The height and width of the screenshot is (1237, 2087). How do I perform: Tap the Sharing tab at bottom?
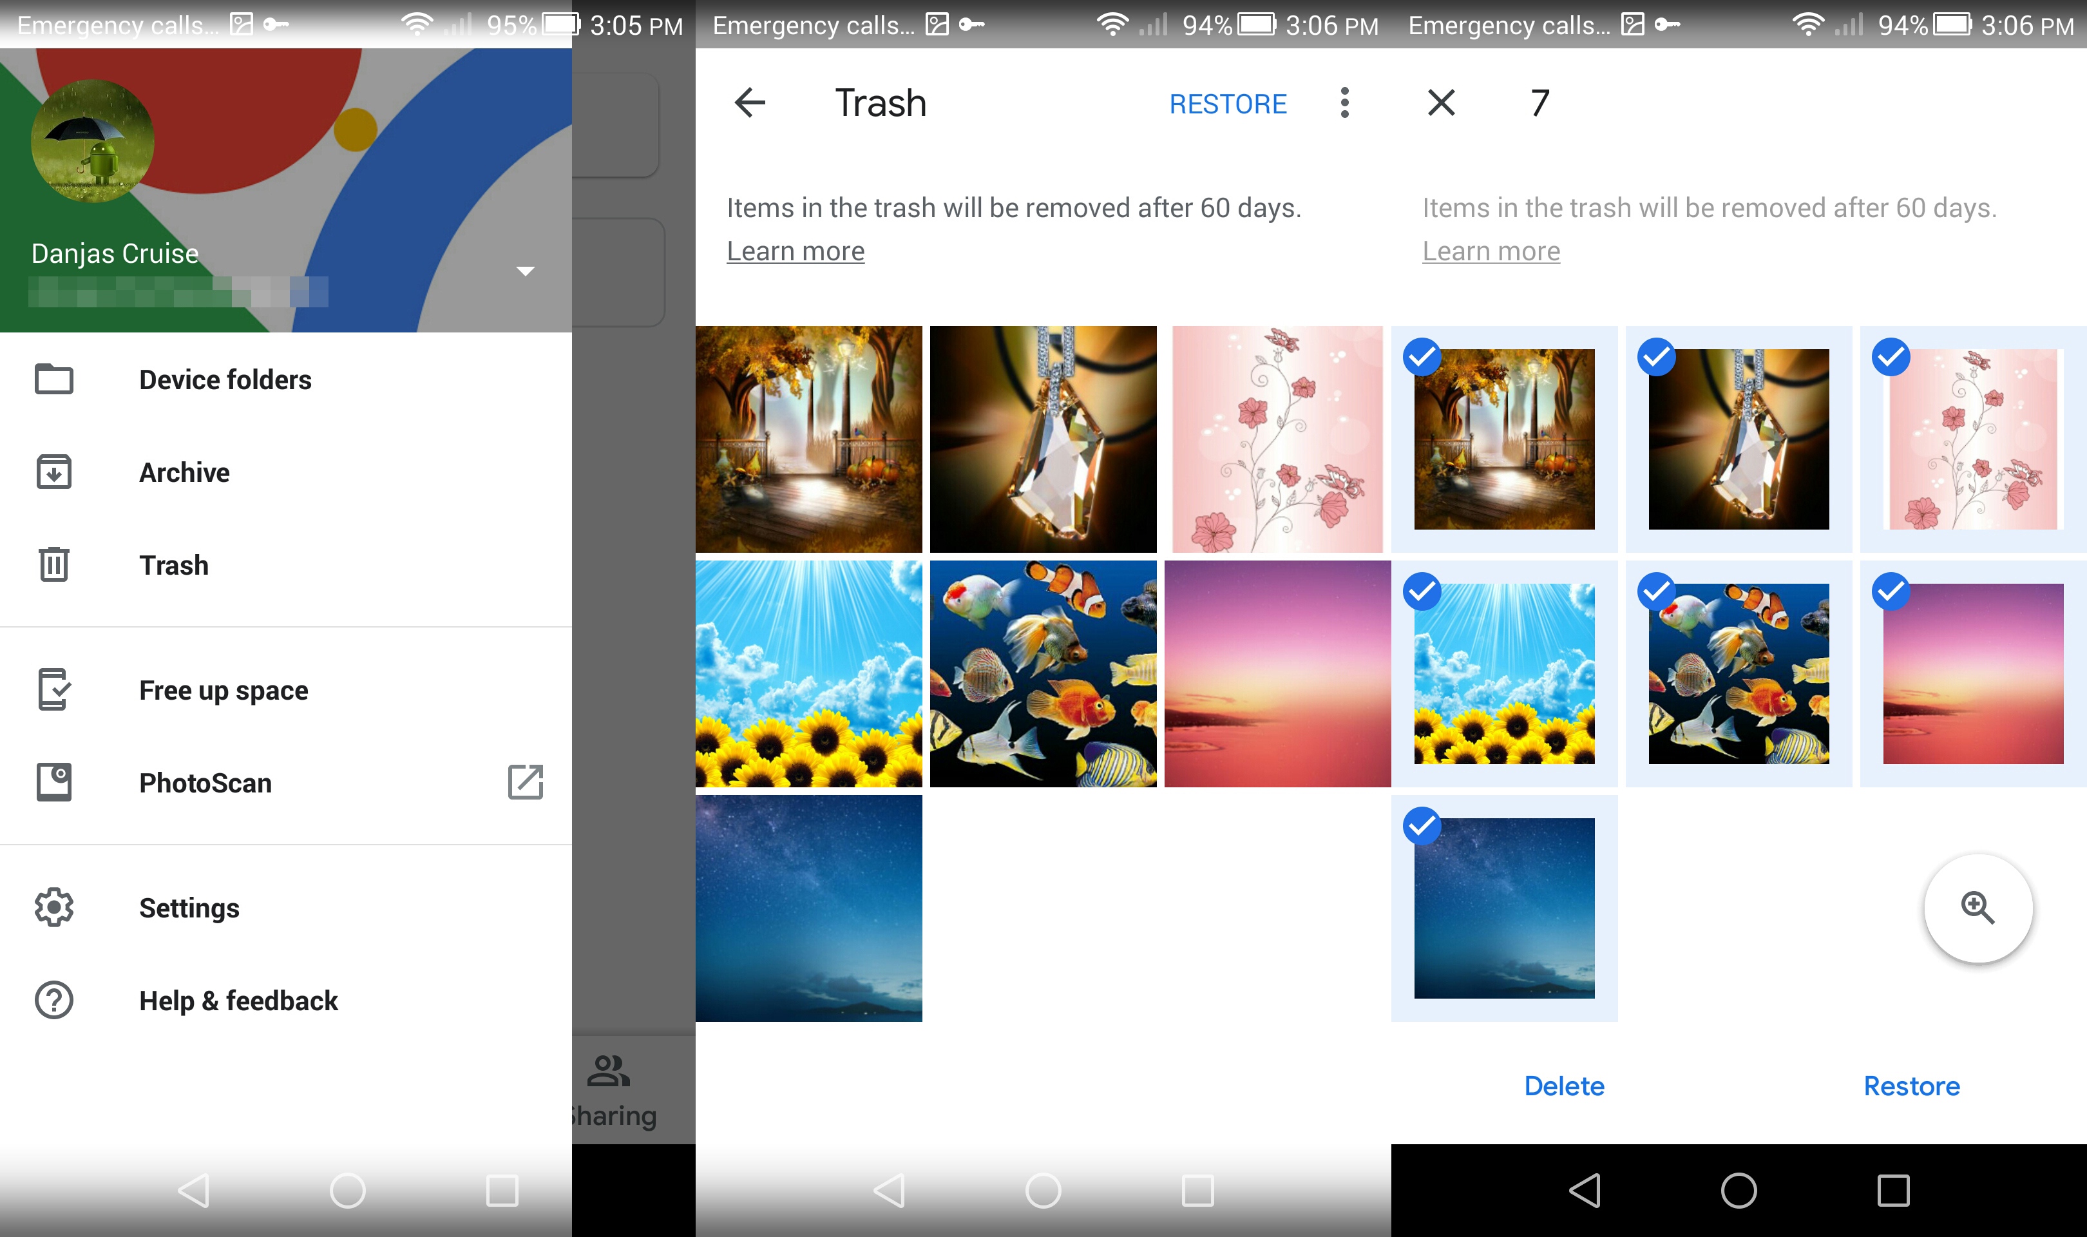pos(609,1089)
